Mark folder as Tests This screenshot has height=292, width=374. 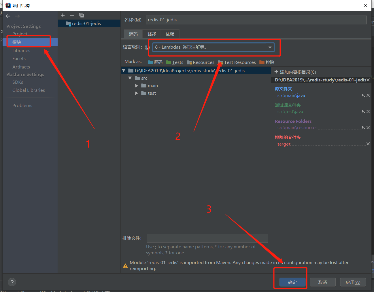click(175, 62)
